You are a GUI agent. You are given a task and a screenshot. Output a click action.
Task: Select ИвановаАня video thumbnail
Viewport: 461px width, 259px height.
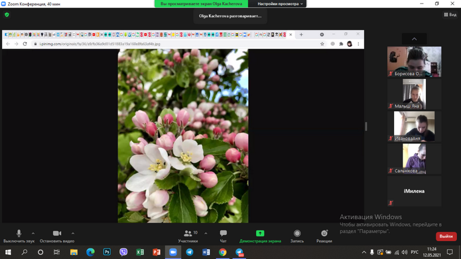pos(414,126)
